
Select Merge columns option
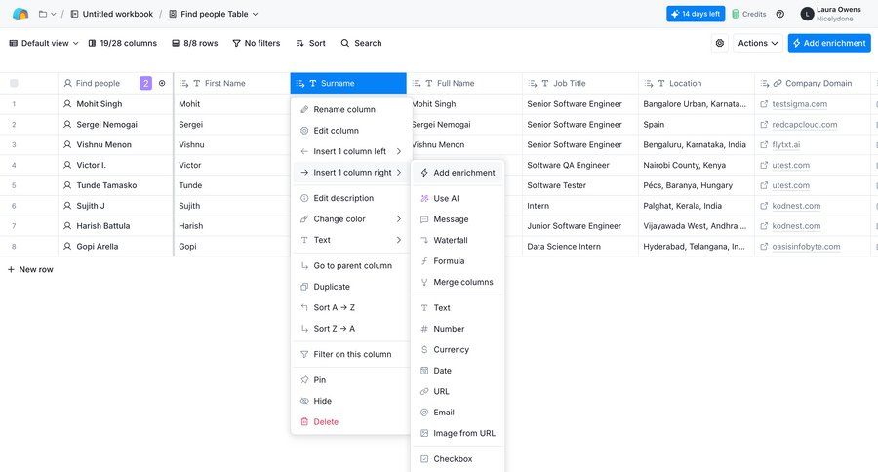(x=457, y=282)
